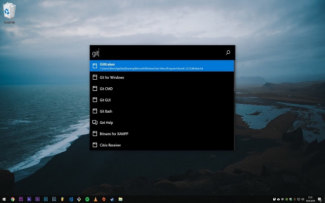Select the GitKraken search result
This screenshot has width=325, height=203.
(x=162, y=66)
